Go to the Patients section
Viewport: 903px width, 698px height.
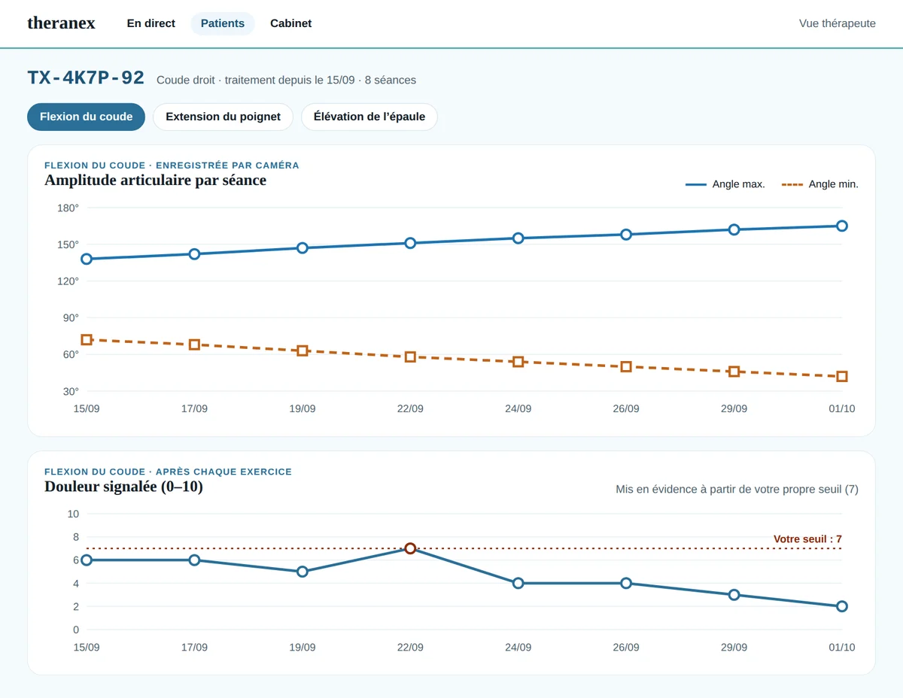point(223,23)
